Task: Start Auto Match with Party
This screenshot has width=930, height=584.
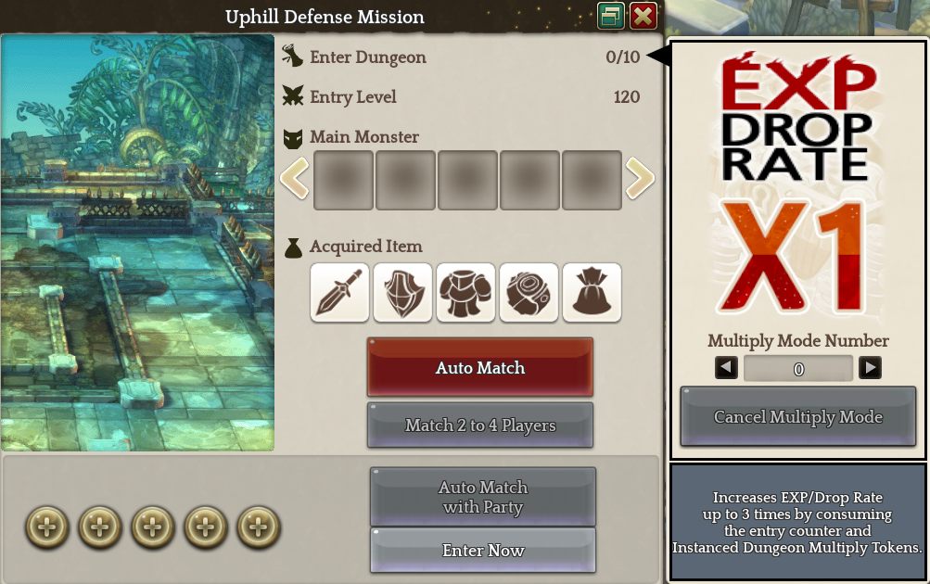Action: pos(483,497)
